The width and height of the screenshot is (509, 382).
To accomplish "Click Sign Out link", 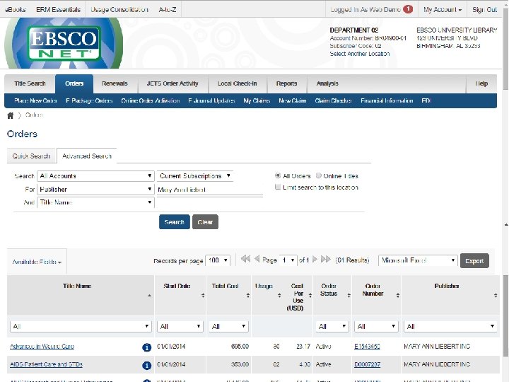I will [x=485, y=10].
